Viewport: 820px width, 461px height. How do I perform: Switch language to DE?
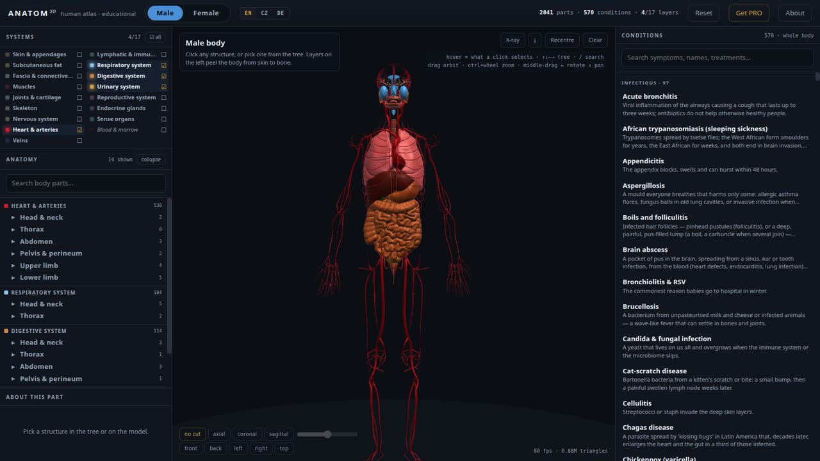click(281, 13)
